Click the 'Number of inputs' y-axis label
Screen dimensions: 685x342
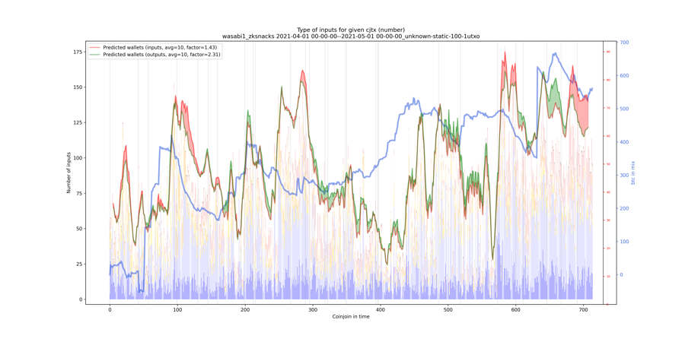pyautogui.click(x=68, y=172)
